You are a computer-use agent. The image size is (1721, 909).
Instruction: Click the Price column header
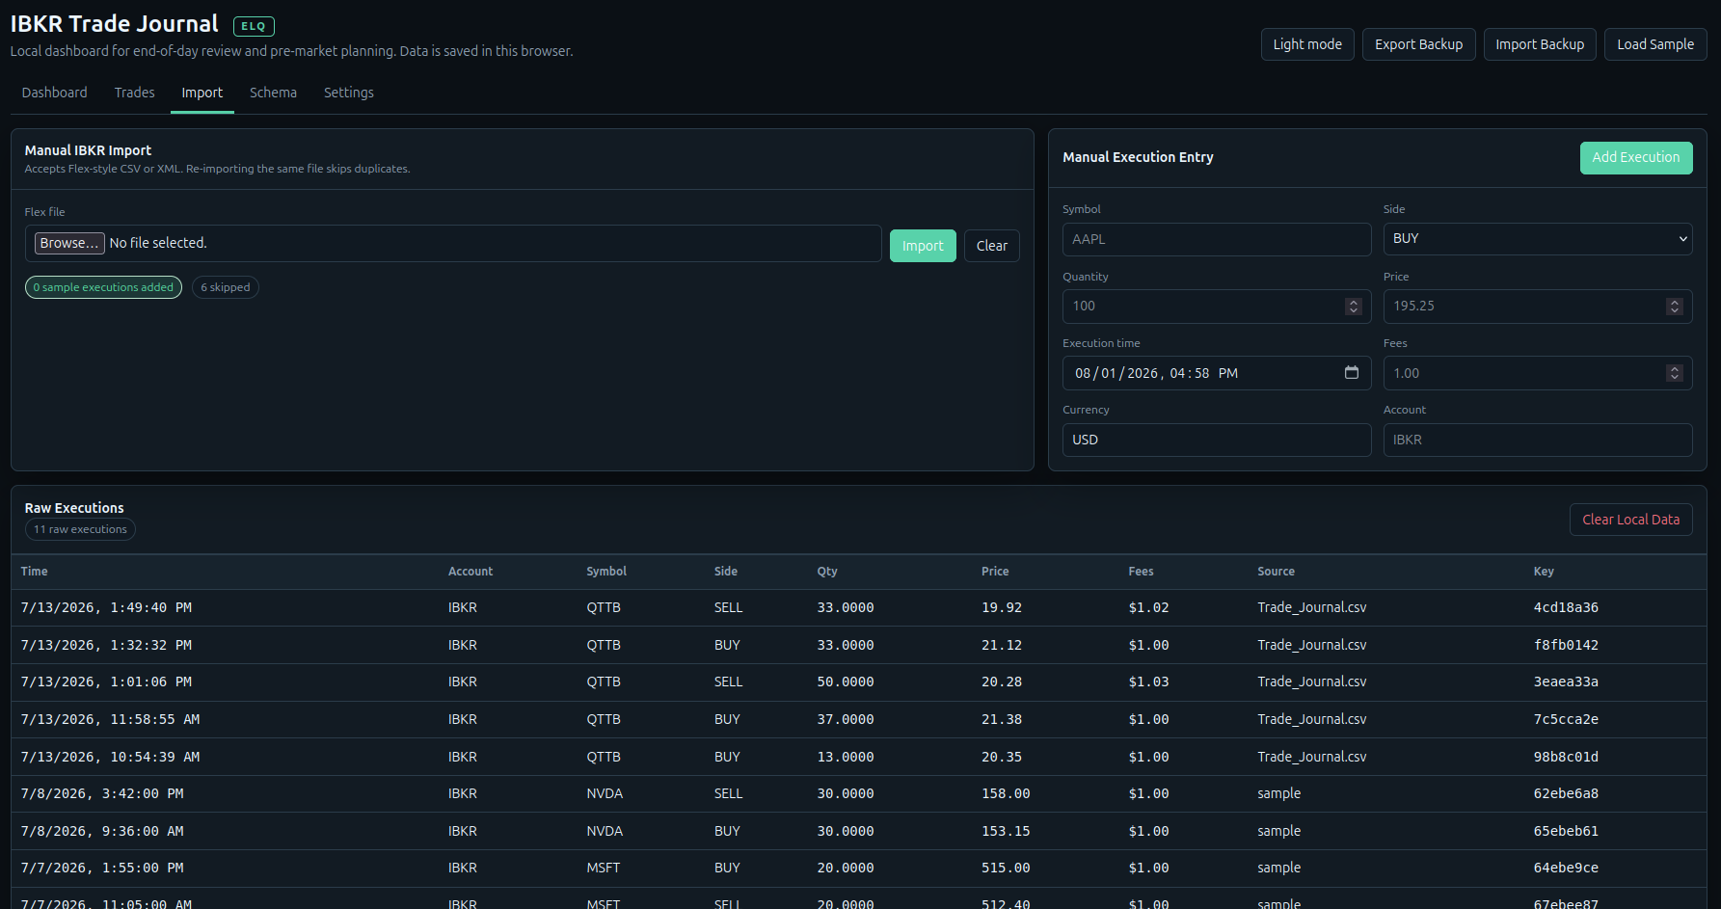click(x=995, y=572)
